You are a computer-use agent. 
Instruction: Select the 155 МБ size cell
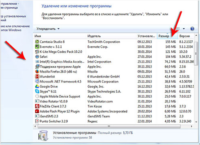click(x=170, y=42)
